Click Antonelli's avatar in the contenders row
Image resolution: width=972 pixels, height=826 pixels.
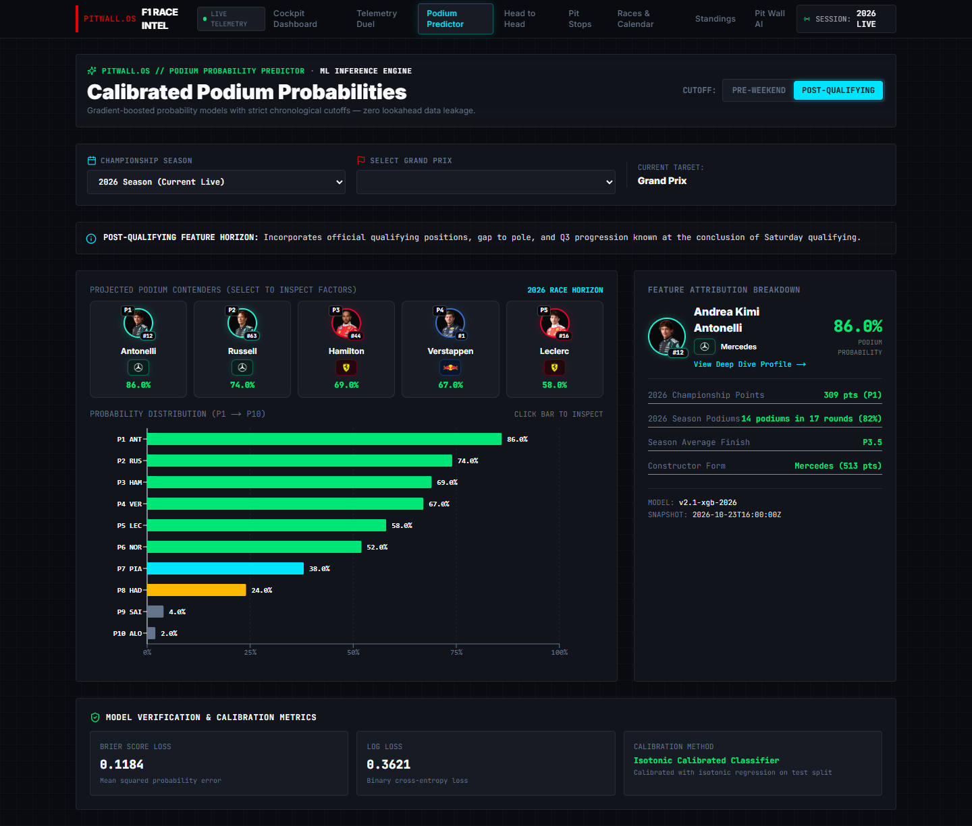point(138,323)
